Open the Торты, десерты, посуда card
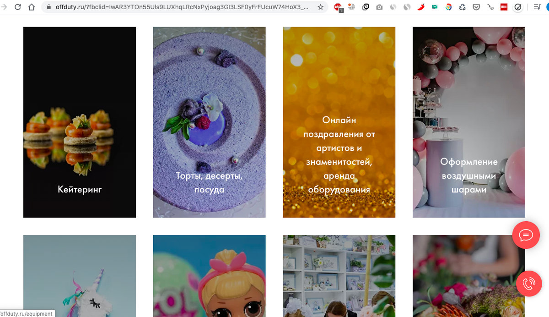The image size is (549, 317). click(x=209, y=122)
